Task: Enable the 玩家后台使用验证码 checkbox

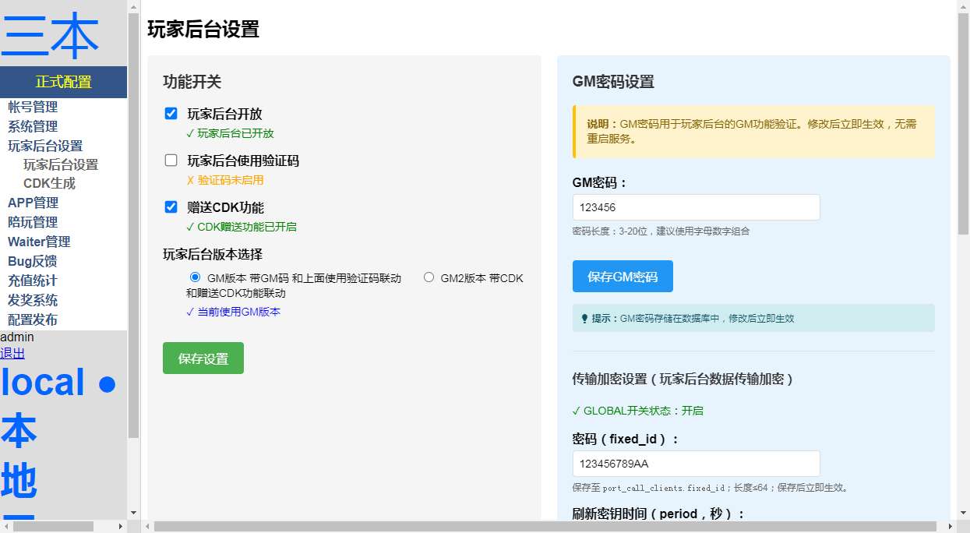Action: [x=171, y=161]
